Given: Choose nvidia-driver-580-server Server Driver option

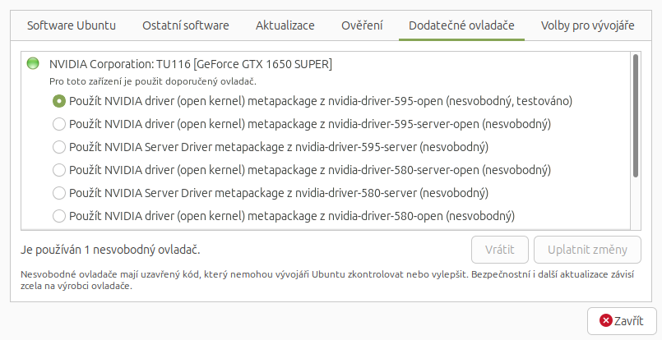Looking at the screenshot, I should 59,193.
